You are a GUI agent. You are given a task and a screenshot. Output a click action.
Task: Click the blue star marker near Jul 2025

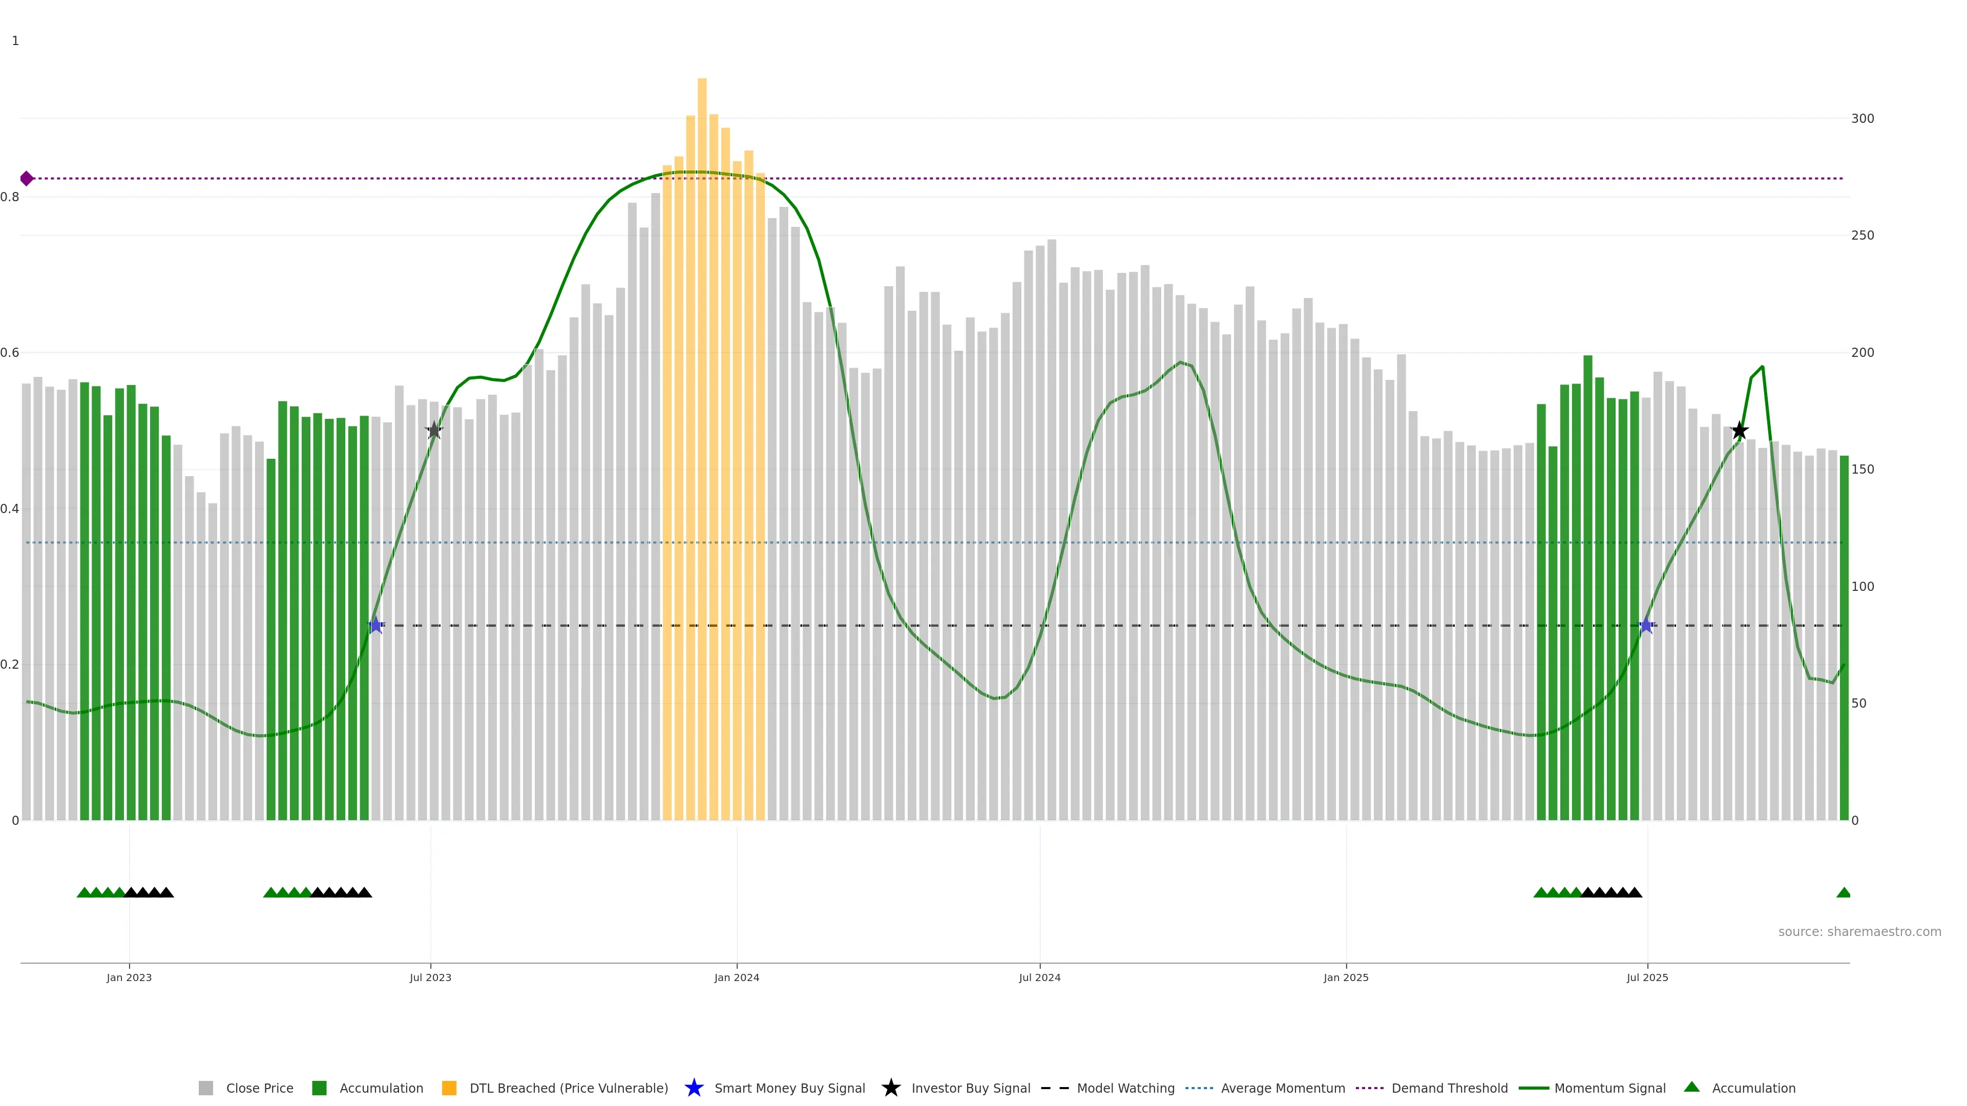(x=1646, y=626)
